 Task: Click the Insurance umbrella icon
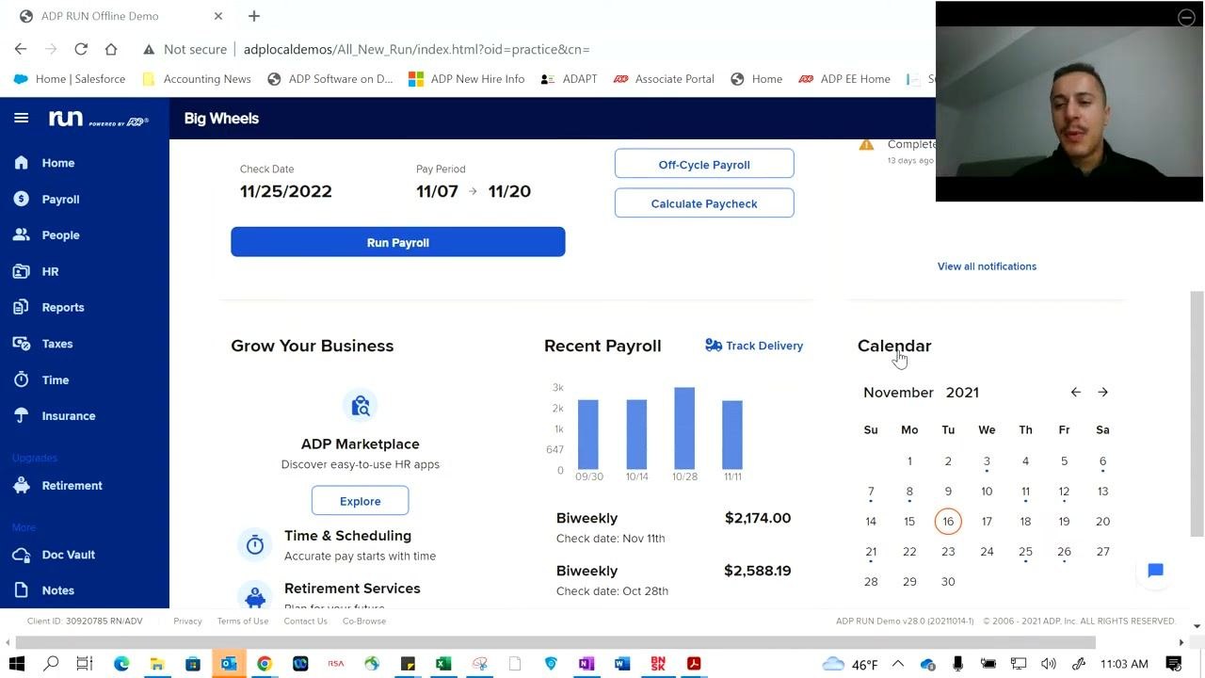coord(21,415)
